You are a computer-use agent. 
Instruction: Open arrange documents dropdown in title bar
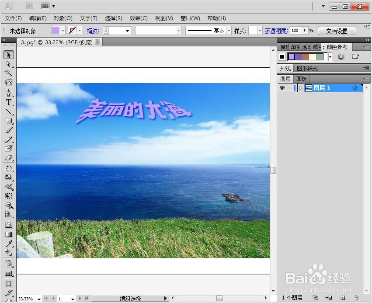(48, 6)
